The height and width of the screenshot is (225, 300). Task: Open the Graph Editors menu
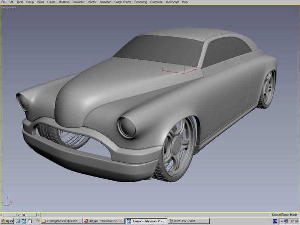[x=123, y=2]
